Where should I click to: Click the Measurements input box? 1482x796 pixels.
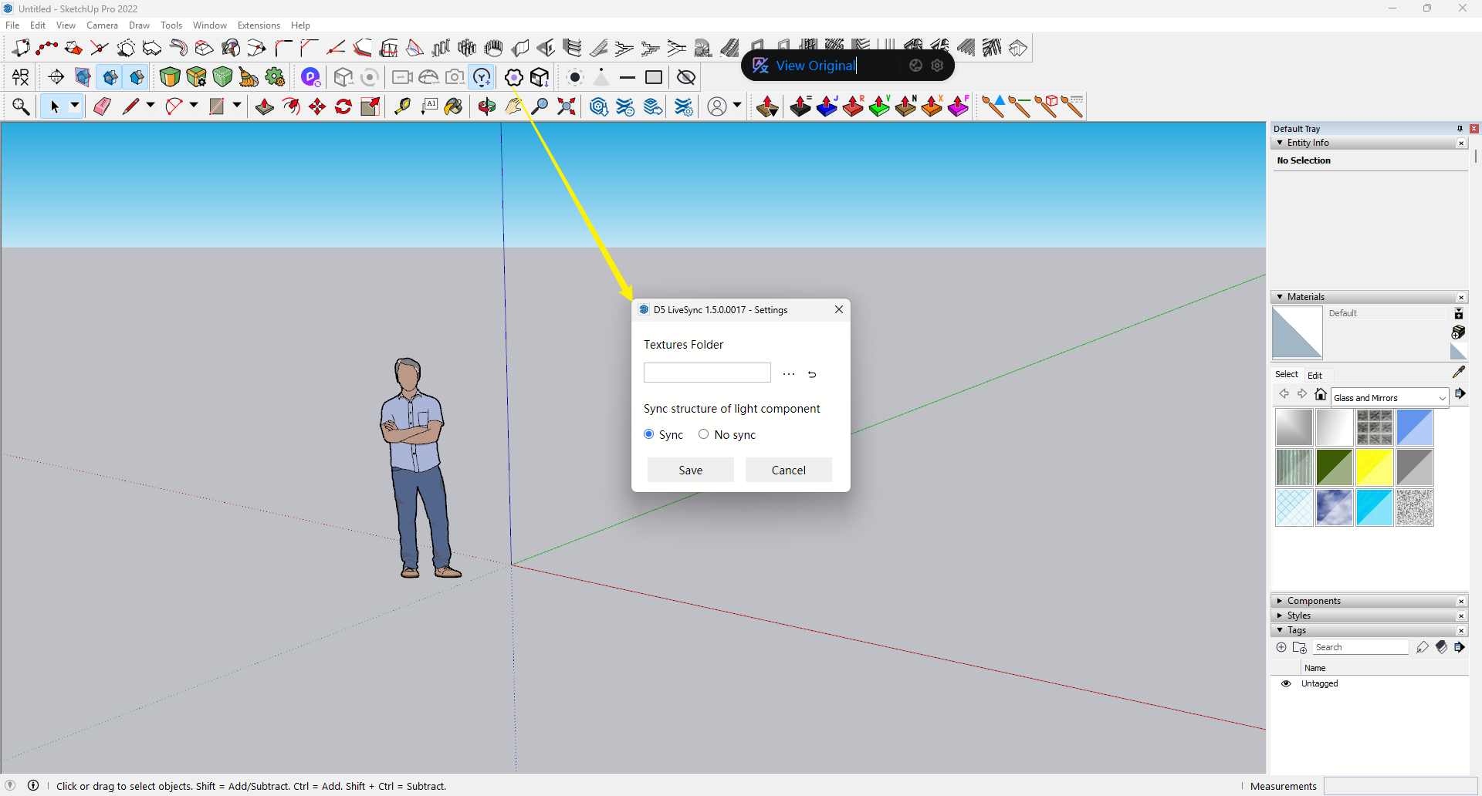click(x=1400, y=786)
